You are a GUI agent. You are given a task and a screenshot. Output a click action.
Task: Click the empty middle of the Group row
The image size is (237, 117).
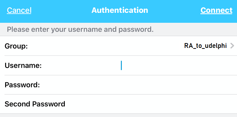(x=106, y=46)
